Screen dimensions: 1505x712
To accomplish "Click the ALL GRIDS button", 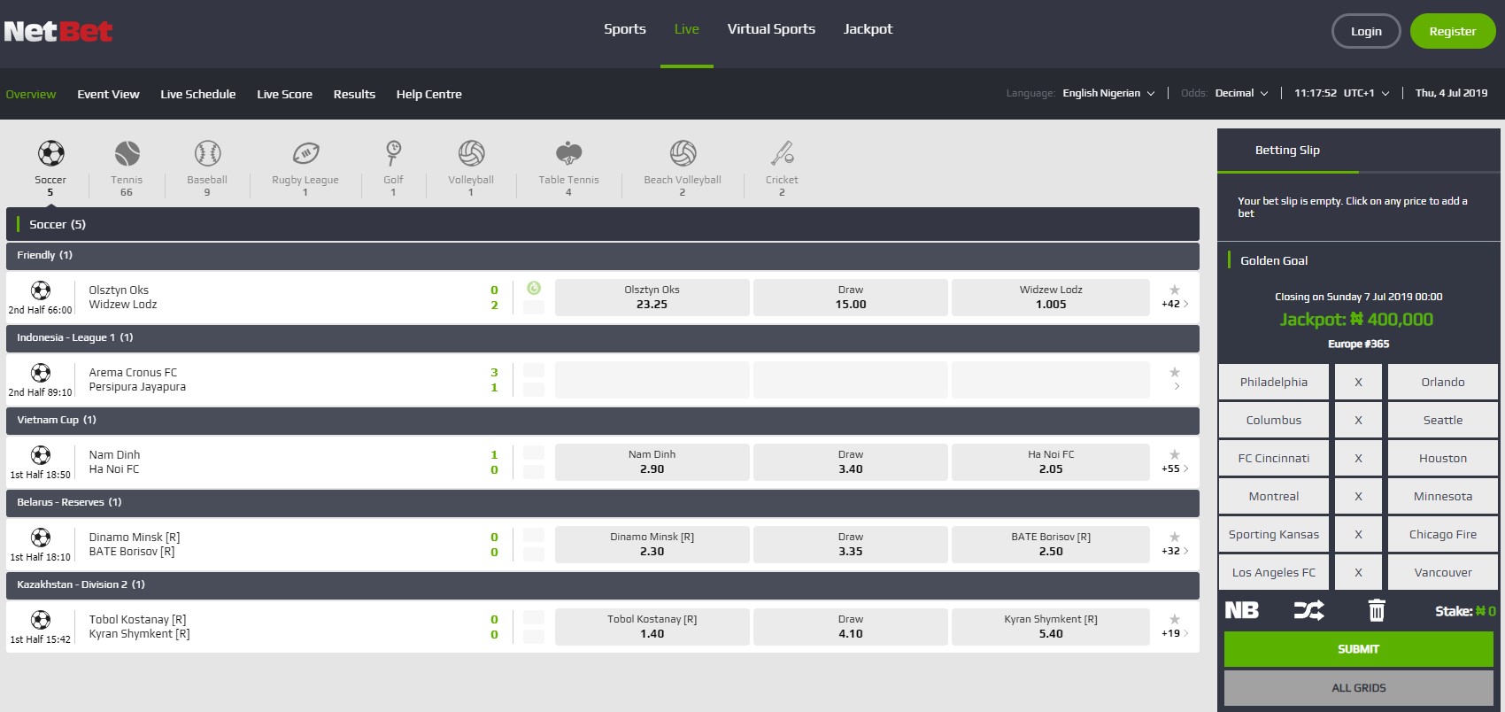I will click(1359, 688).
